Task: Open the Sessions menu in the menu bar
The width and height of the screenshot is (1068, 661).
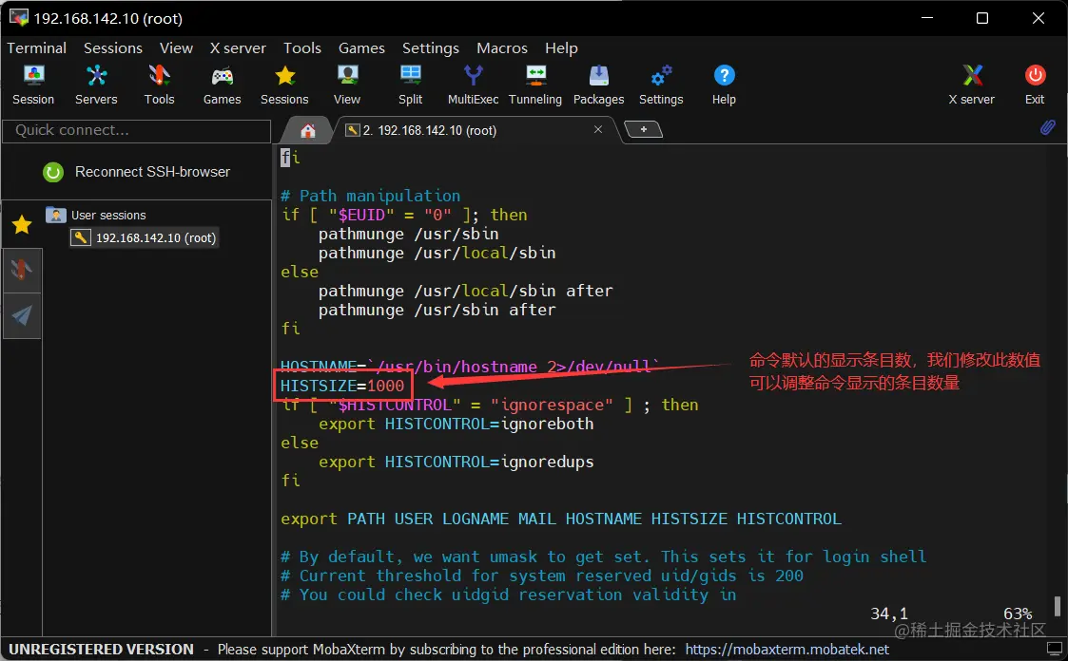Action: click(x=113, y=48)
